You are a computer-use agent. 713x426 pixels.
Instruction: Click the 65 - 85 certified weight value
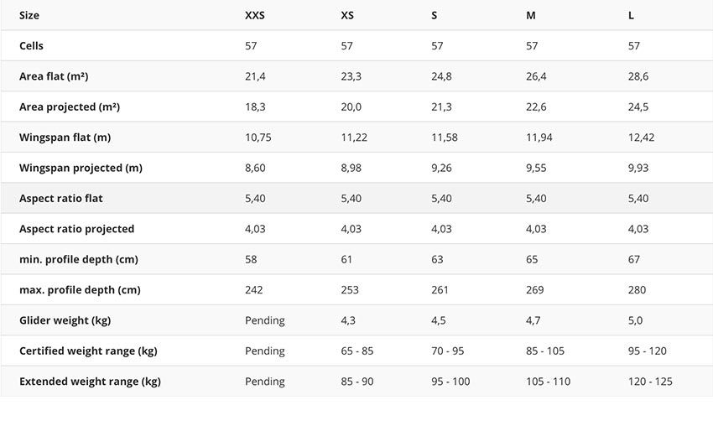[357, 351]
